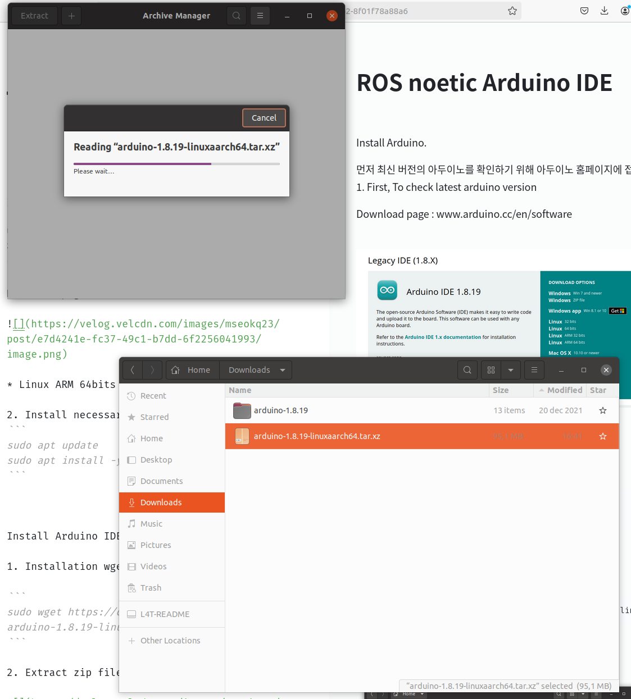Open view options dropdown arrow in Files

click(x=511, y=370)
